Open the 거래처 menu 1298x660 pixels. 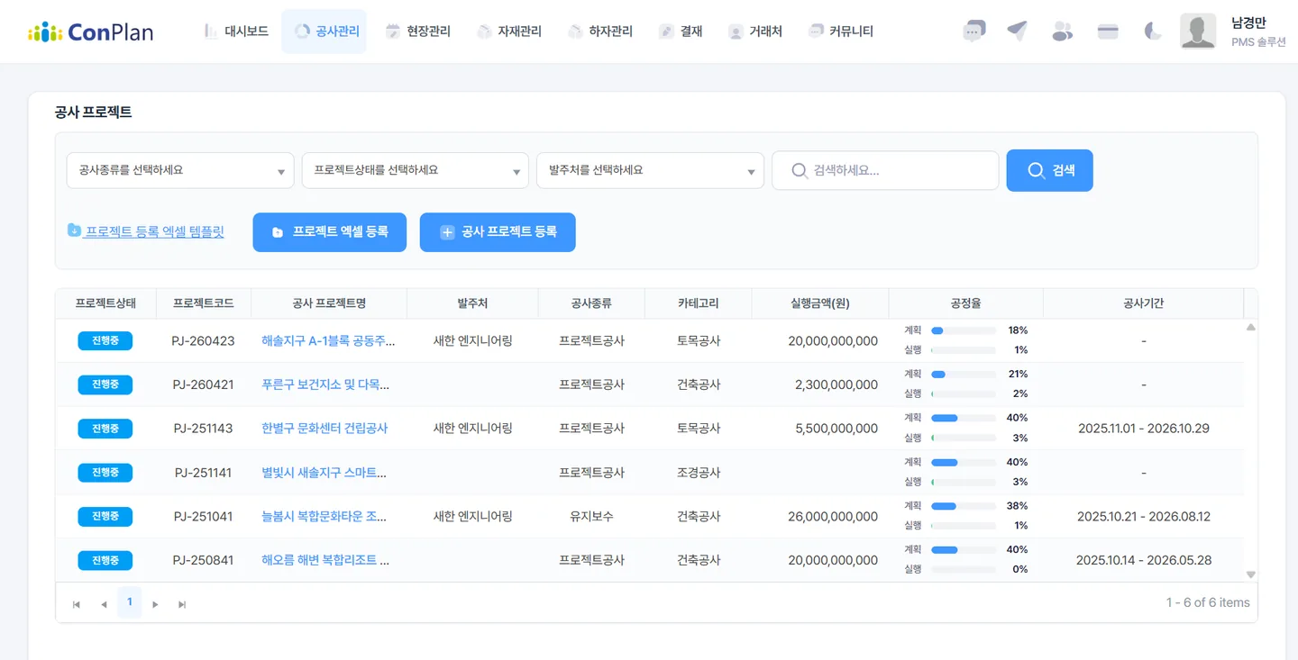click(x=754, y=32)
